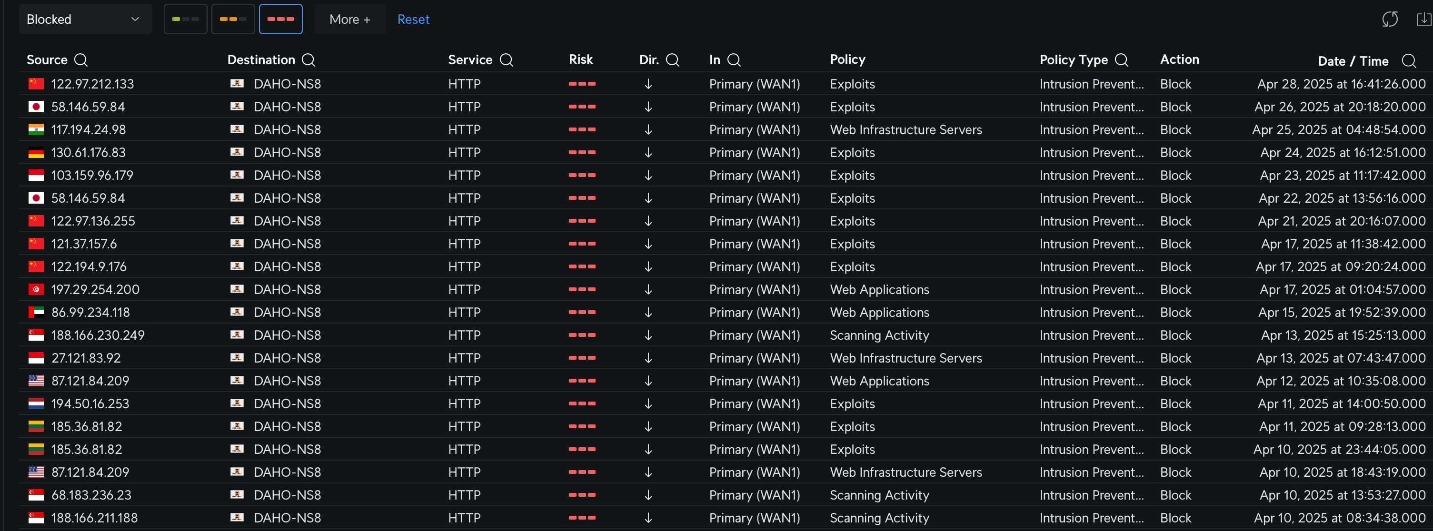Click the Source column search icon
Screen dimensions: 1433x531
pyautogui.click(x=80, y=60)
